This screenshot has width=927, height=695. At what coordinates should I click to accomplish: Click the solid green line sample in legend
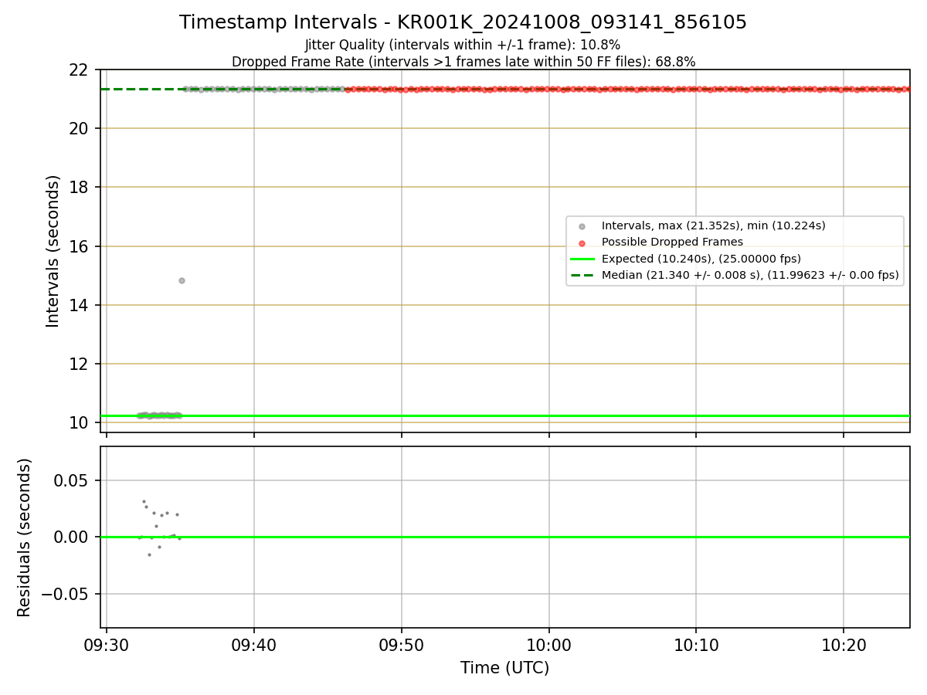point(582,259)
